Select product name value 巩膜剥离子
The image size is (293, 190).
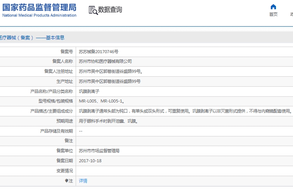(x=89, y=91)
